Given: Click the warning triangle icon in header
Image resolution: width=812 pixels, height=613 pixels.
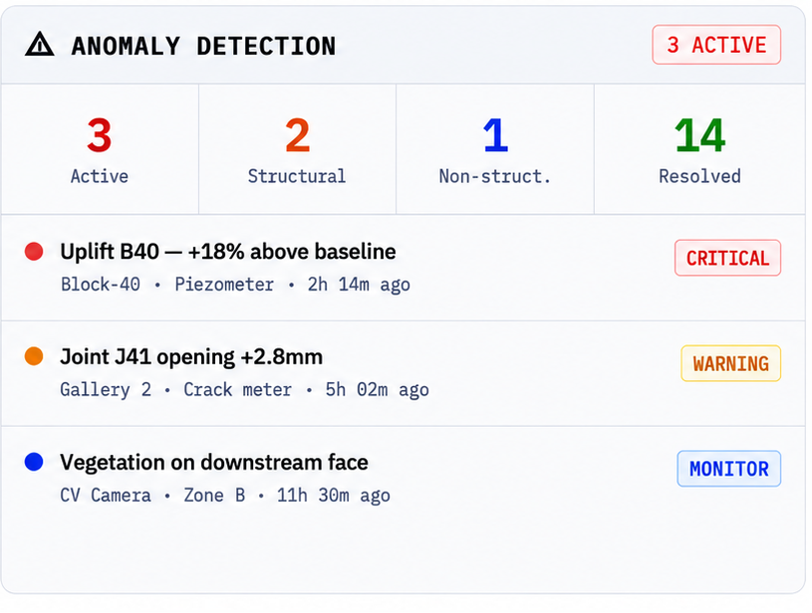Looking at the screenshot, I should [x=40, y=45].
